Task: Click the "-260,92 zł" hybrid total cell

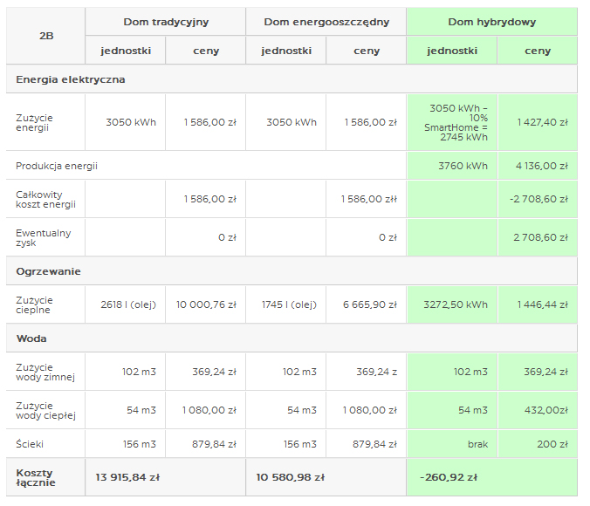Action: tap(449, 477)
